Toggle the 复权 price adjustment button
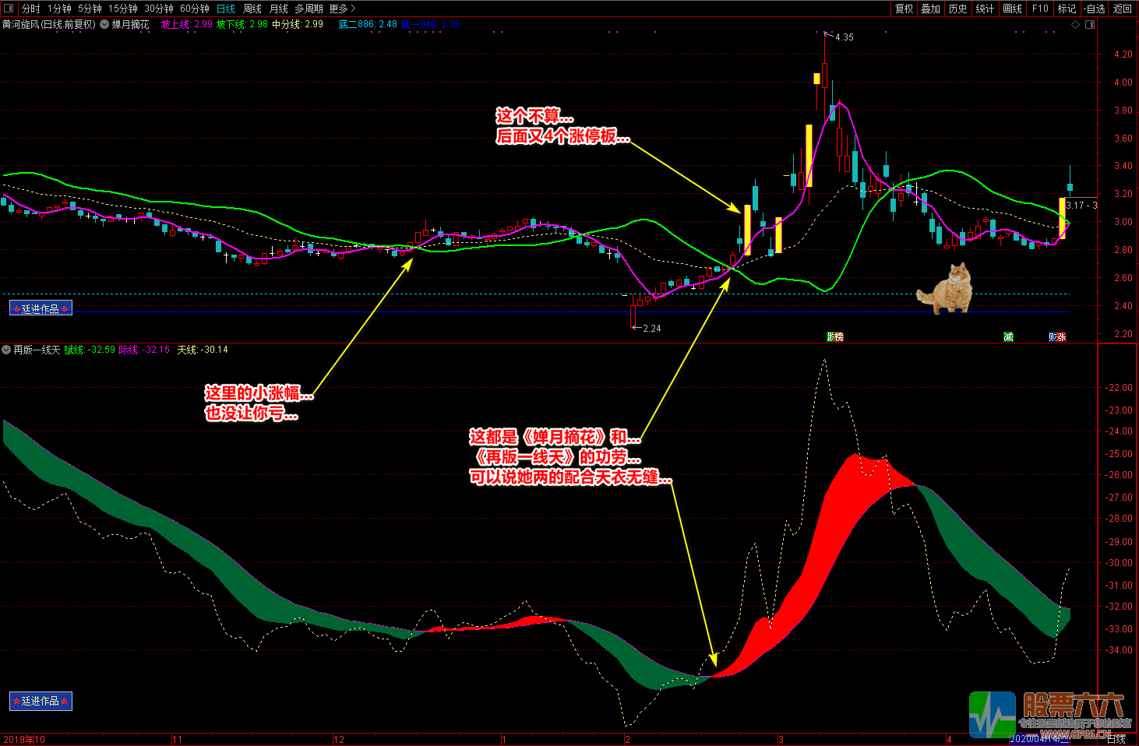Image resolution: width=1139 pixels, height=746 pixels. point(904,9)
